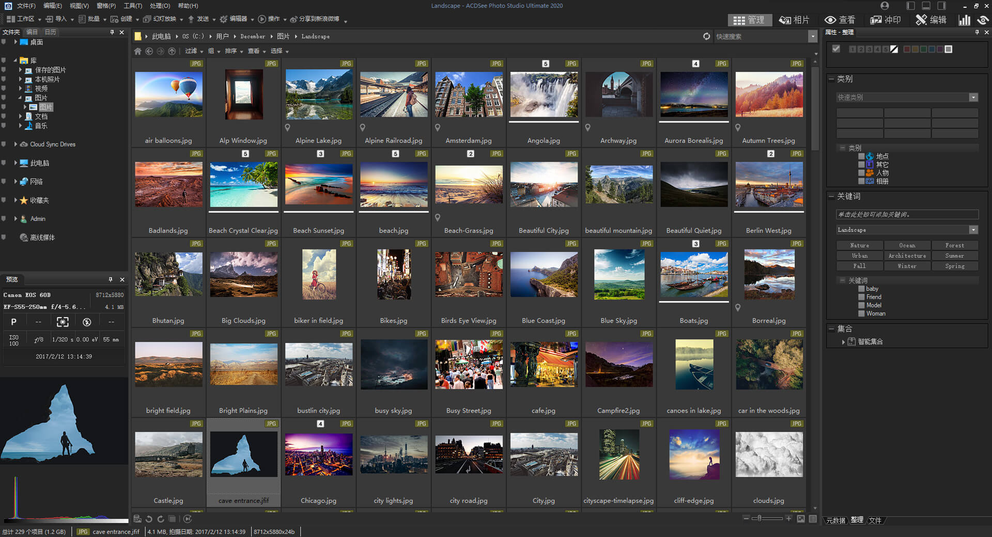The image size is (992, 537).
Task: Switch to the 管理 (Manage) mode
Action: pos(749,20)
